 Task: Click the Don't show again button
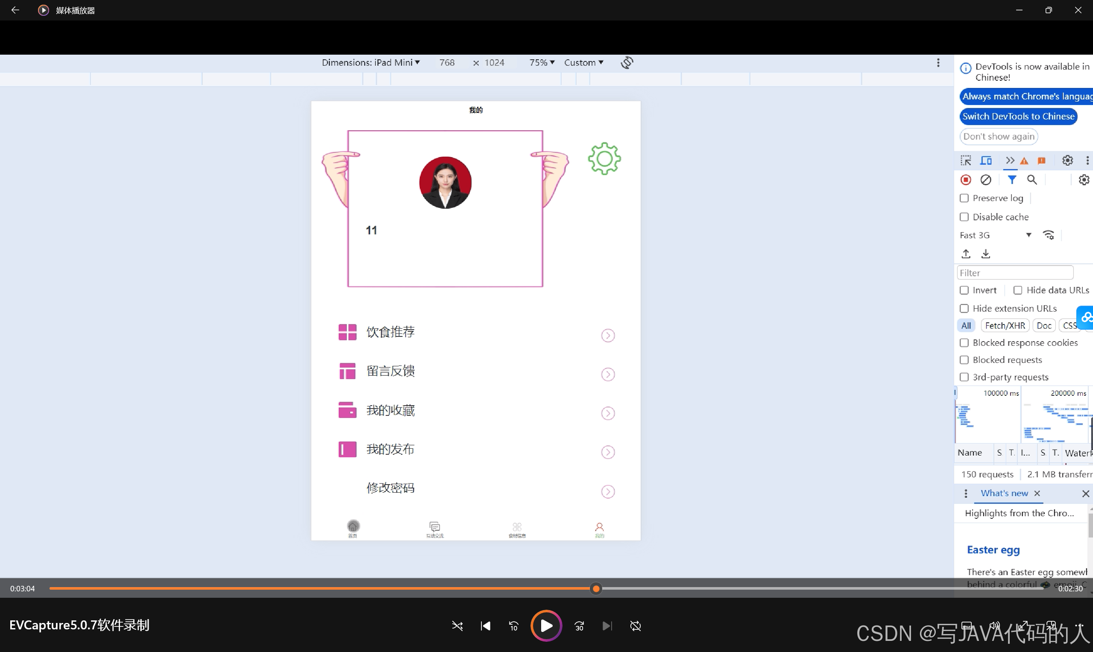click(999, 137)
